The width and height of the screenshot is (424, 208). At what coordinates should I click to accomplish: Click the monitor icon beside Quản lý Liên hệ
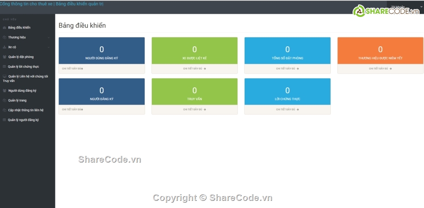point(4,77)
